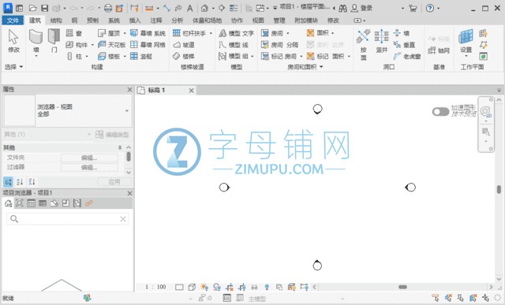This screenshot has height=305, width=505.
Task: Select the 模型 线 tool
Action: (x=234, y=44)
